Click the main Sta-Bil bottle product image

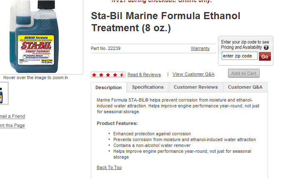[34, 37]
